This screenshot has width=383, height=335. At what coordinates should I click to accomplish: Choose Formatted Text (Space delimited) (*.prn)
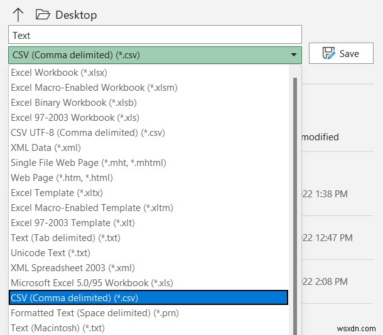coord(149,313)
